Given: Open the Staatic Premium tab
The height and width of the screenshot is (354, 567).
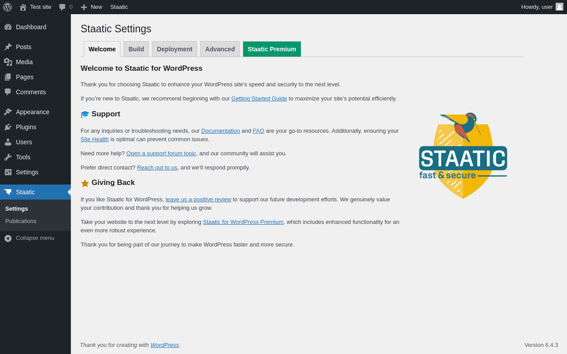Looking at the screenshot, I should pos(272,49).
